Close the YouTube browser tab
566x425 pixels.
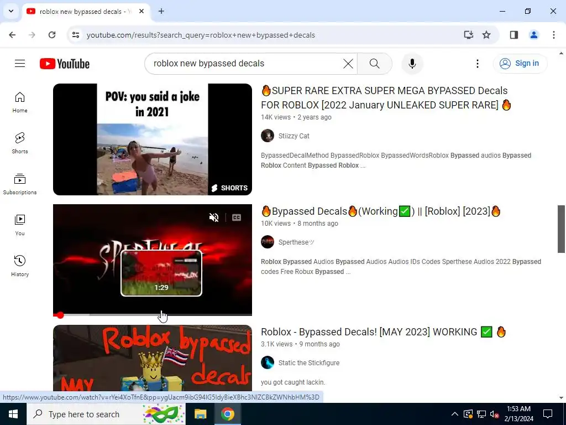tap(141, 11)
